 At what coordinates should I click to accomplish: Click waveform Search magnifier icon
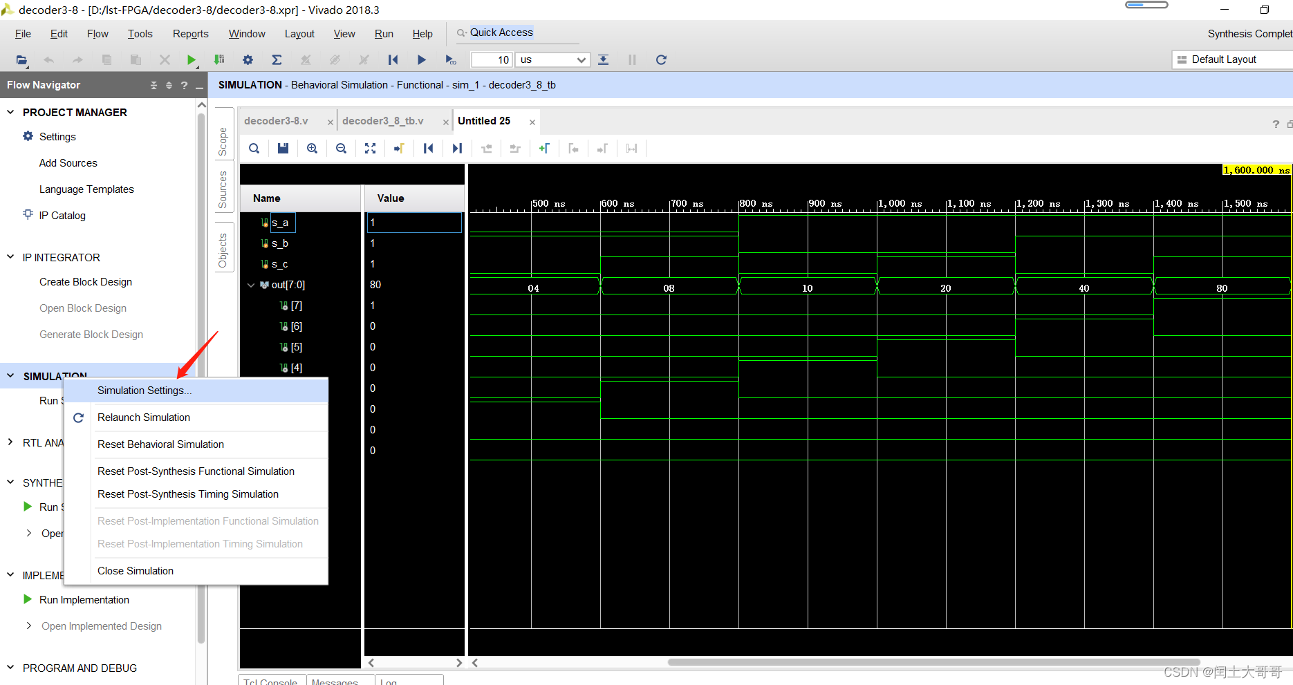pyautogui.click(x=254, y=149)
